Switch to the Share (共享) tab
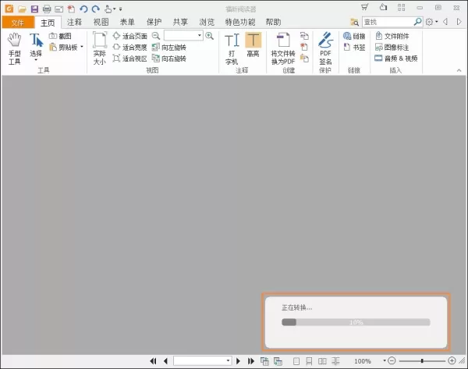Image resolution: width=468 pixels, height=369 pixels. point(180,22)
